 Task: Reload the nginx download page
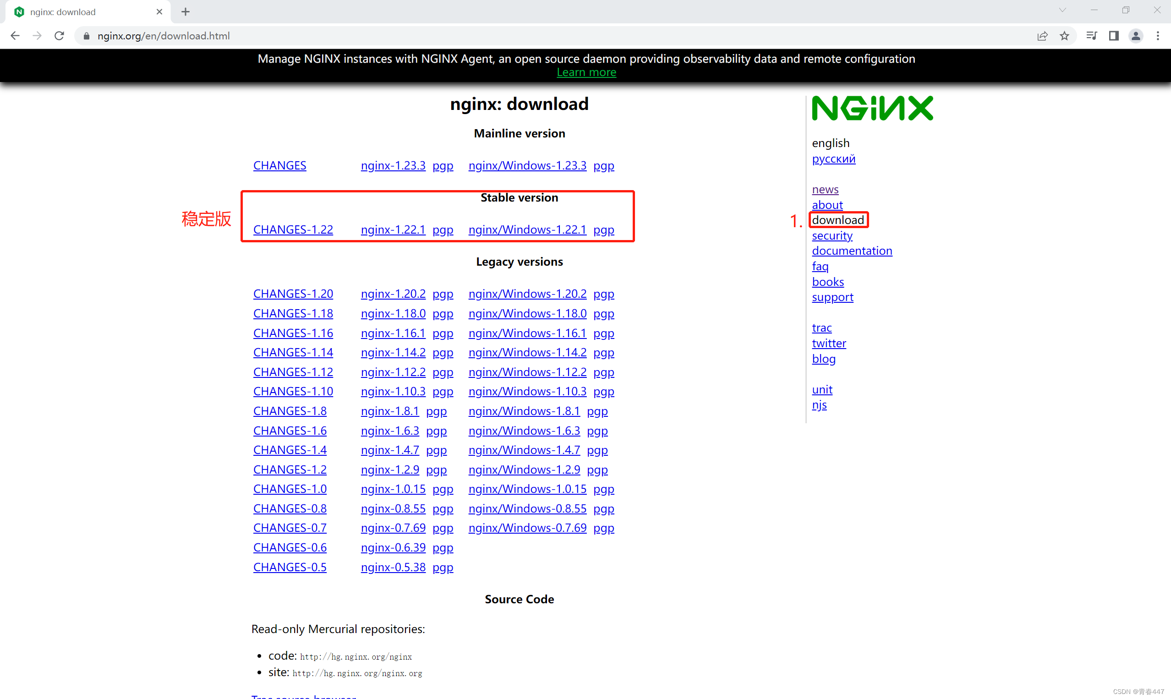pyautogui.click(x=60, y=36)
